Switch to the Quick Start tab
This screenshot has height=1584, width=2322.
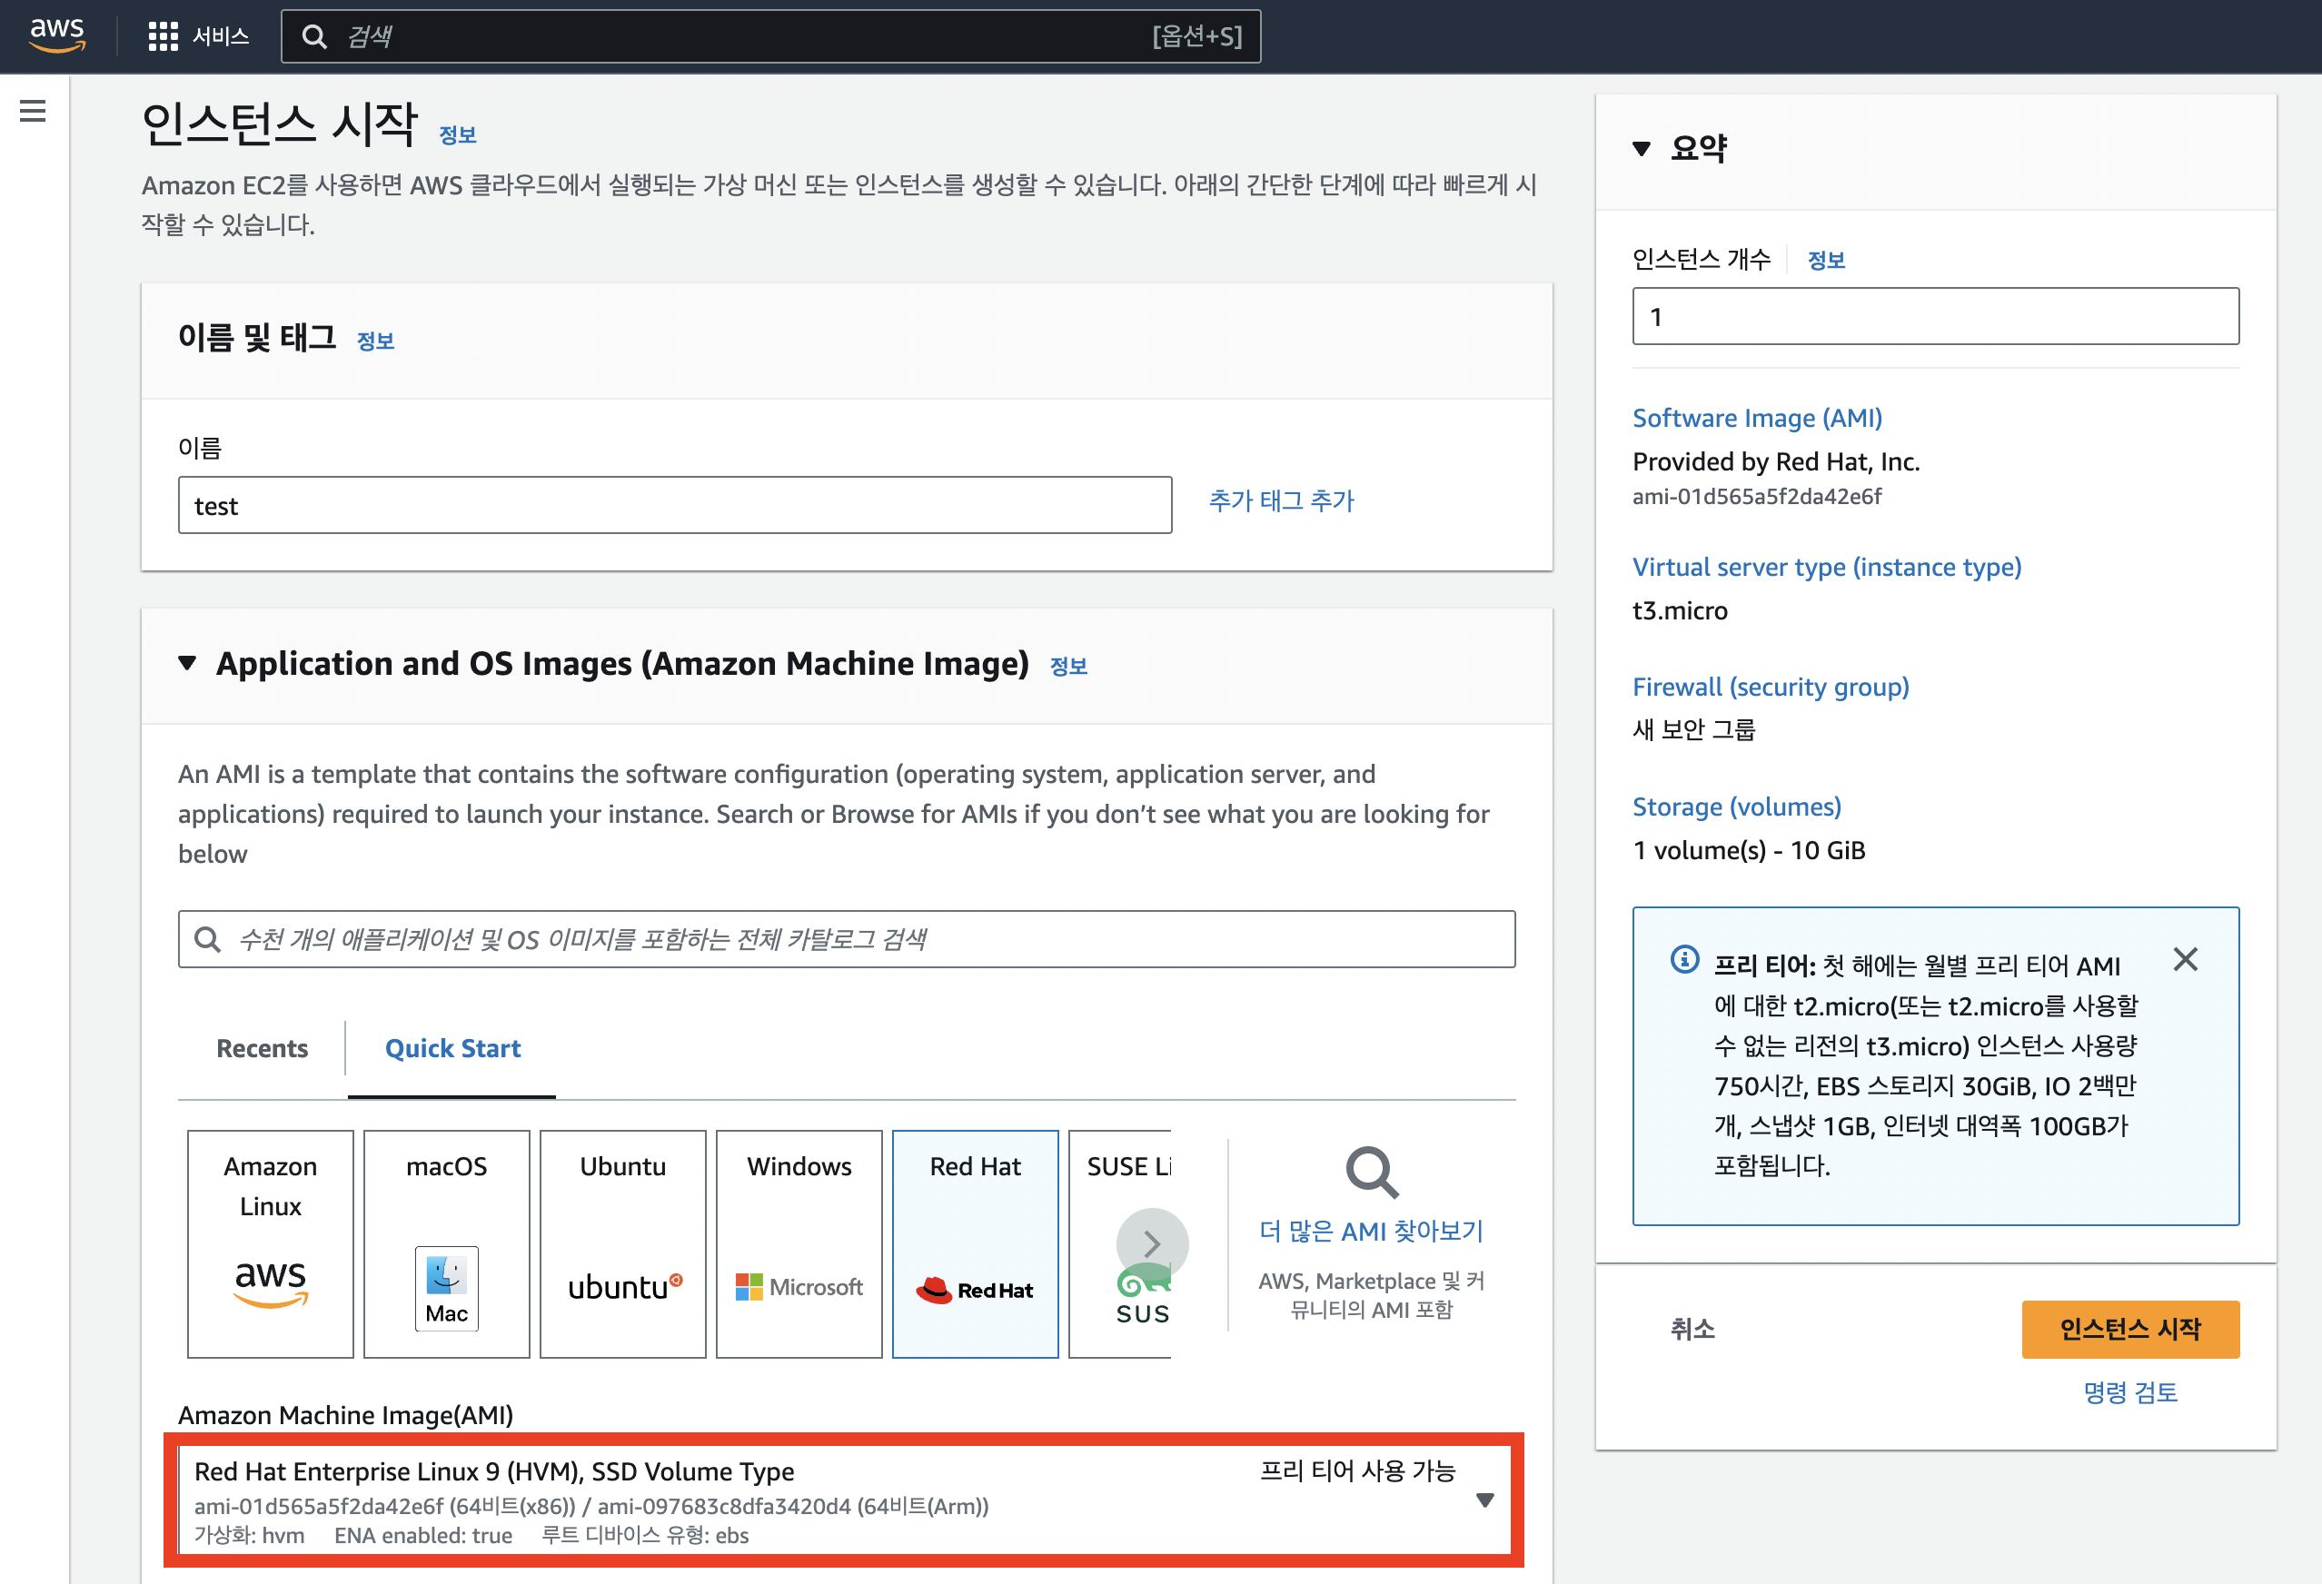tap(452, 1048)
